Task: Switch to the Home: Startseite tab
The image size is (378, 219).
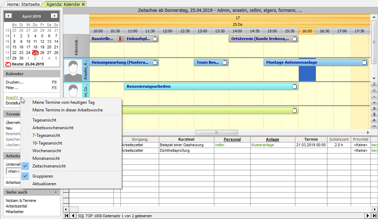Action: coord(22,4)
